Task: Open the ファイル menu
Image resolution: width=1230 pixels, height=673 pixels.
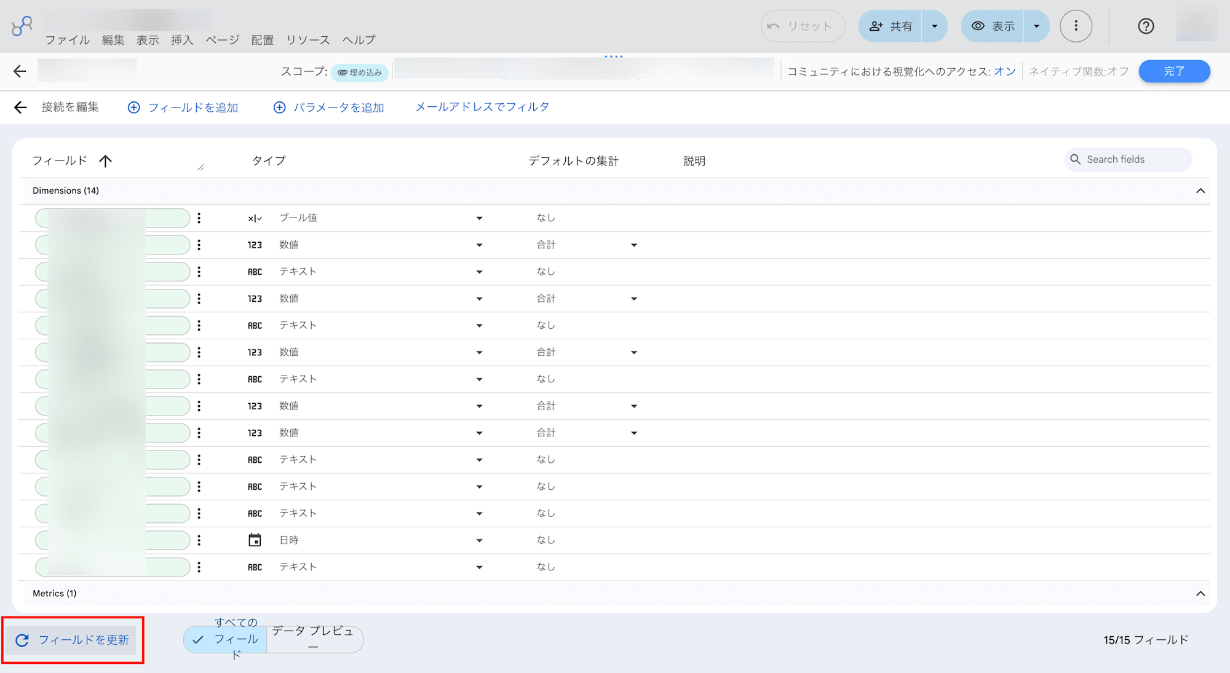Action: (x=68, y=40)
